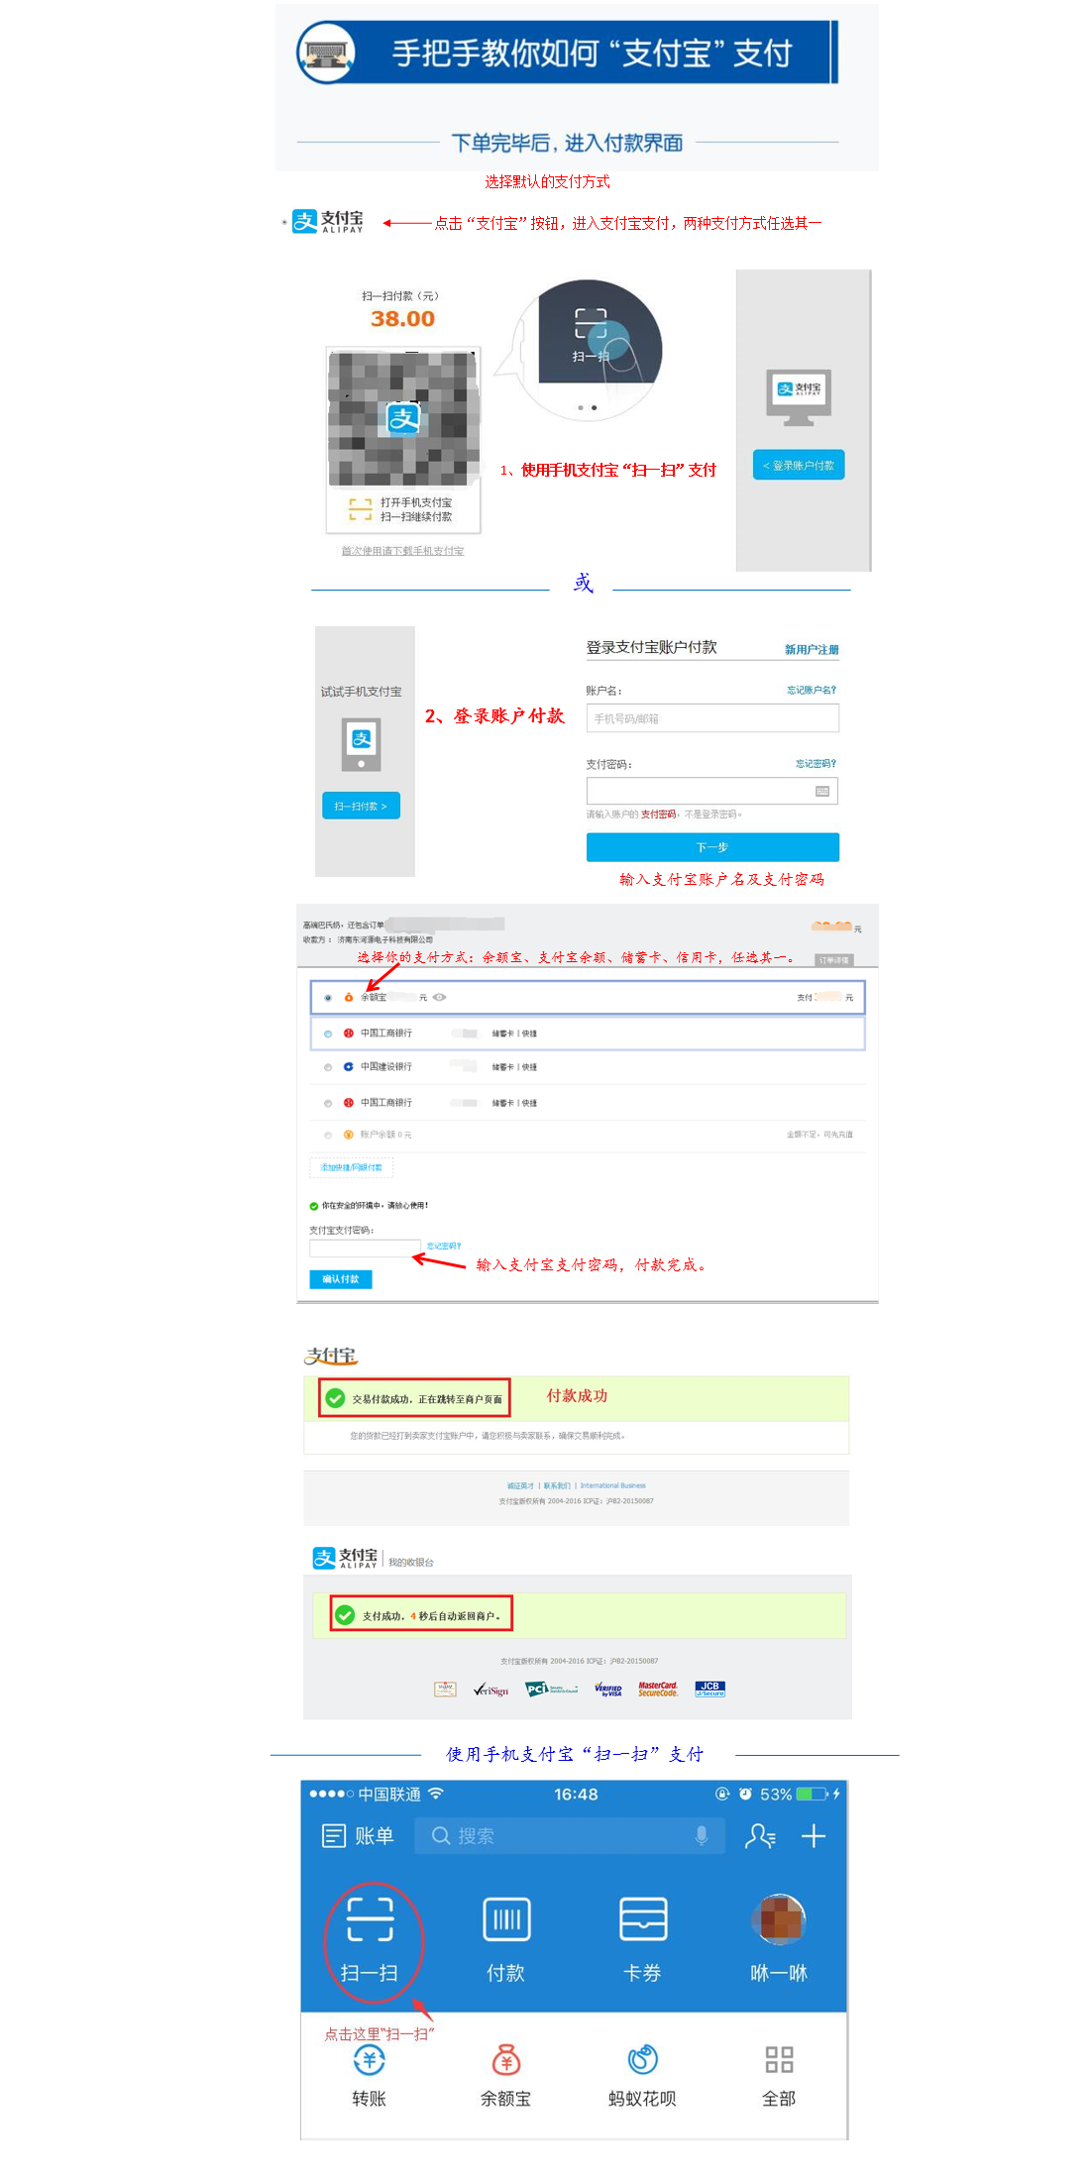Image resolution: width=1090 pixels, height=2180 pixels.
Task: Click the green check next to 支付成功
Action: pos(345,1614)
